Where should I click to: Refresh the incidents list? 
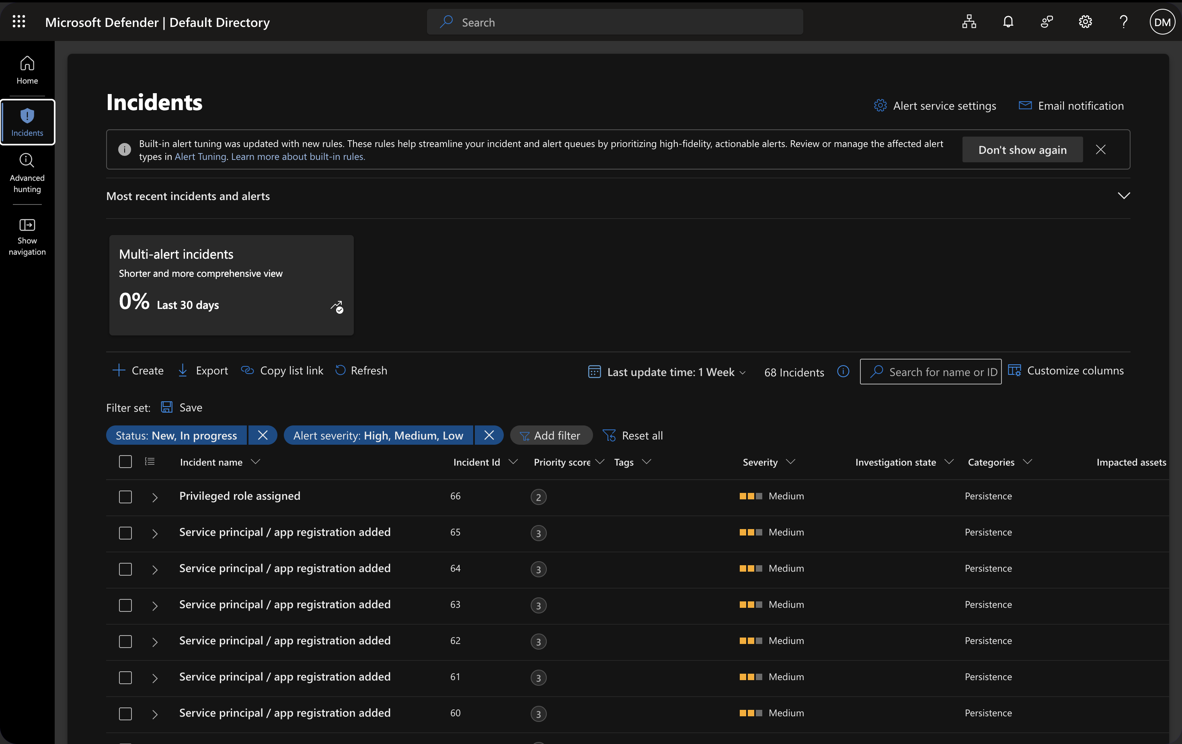[x=361, y=370]
